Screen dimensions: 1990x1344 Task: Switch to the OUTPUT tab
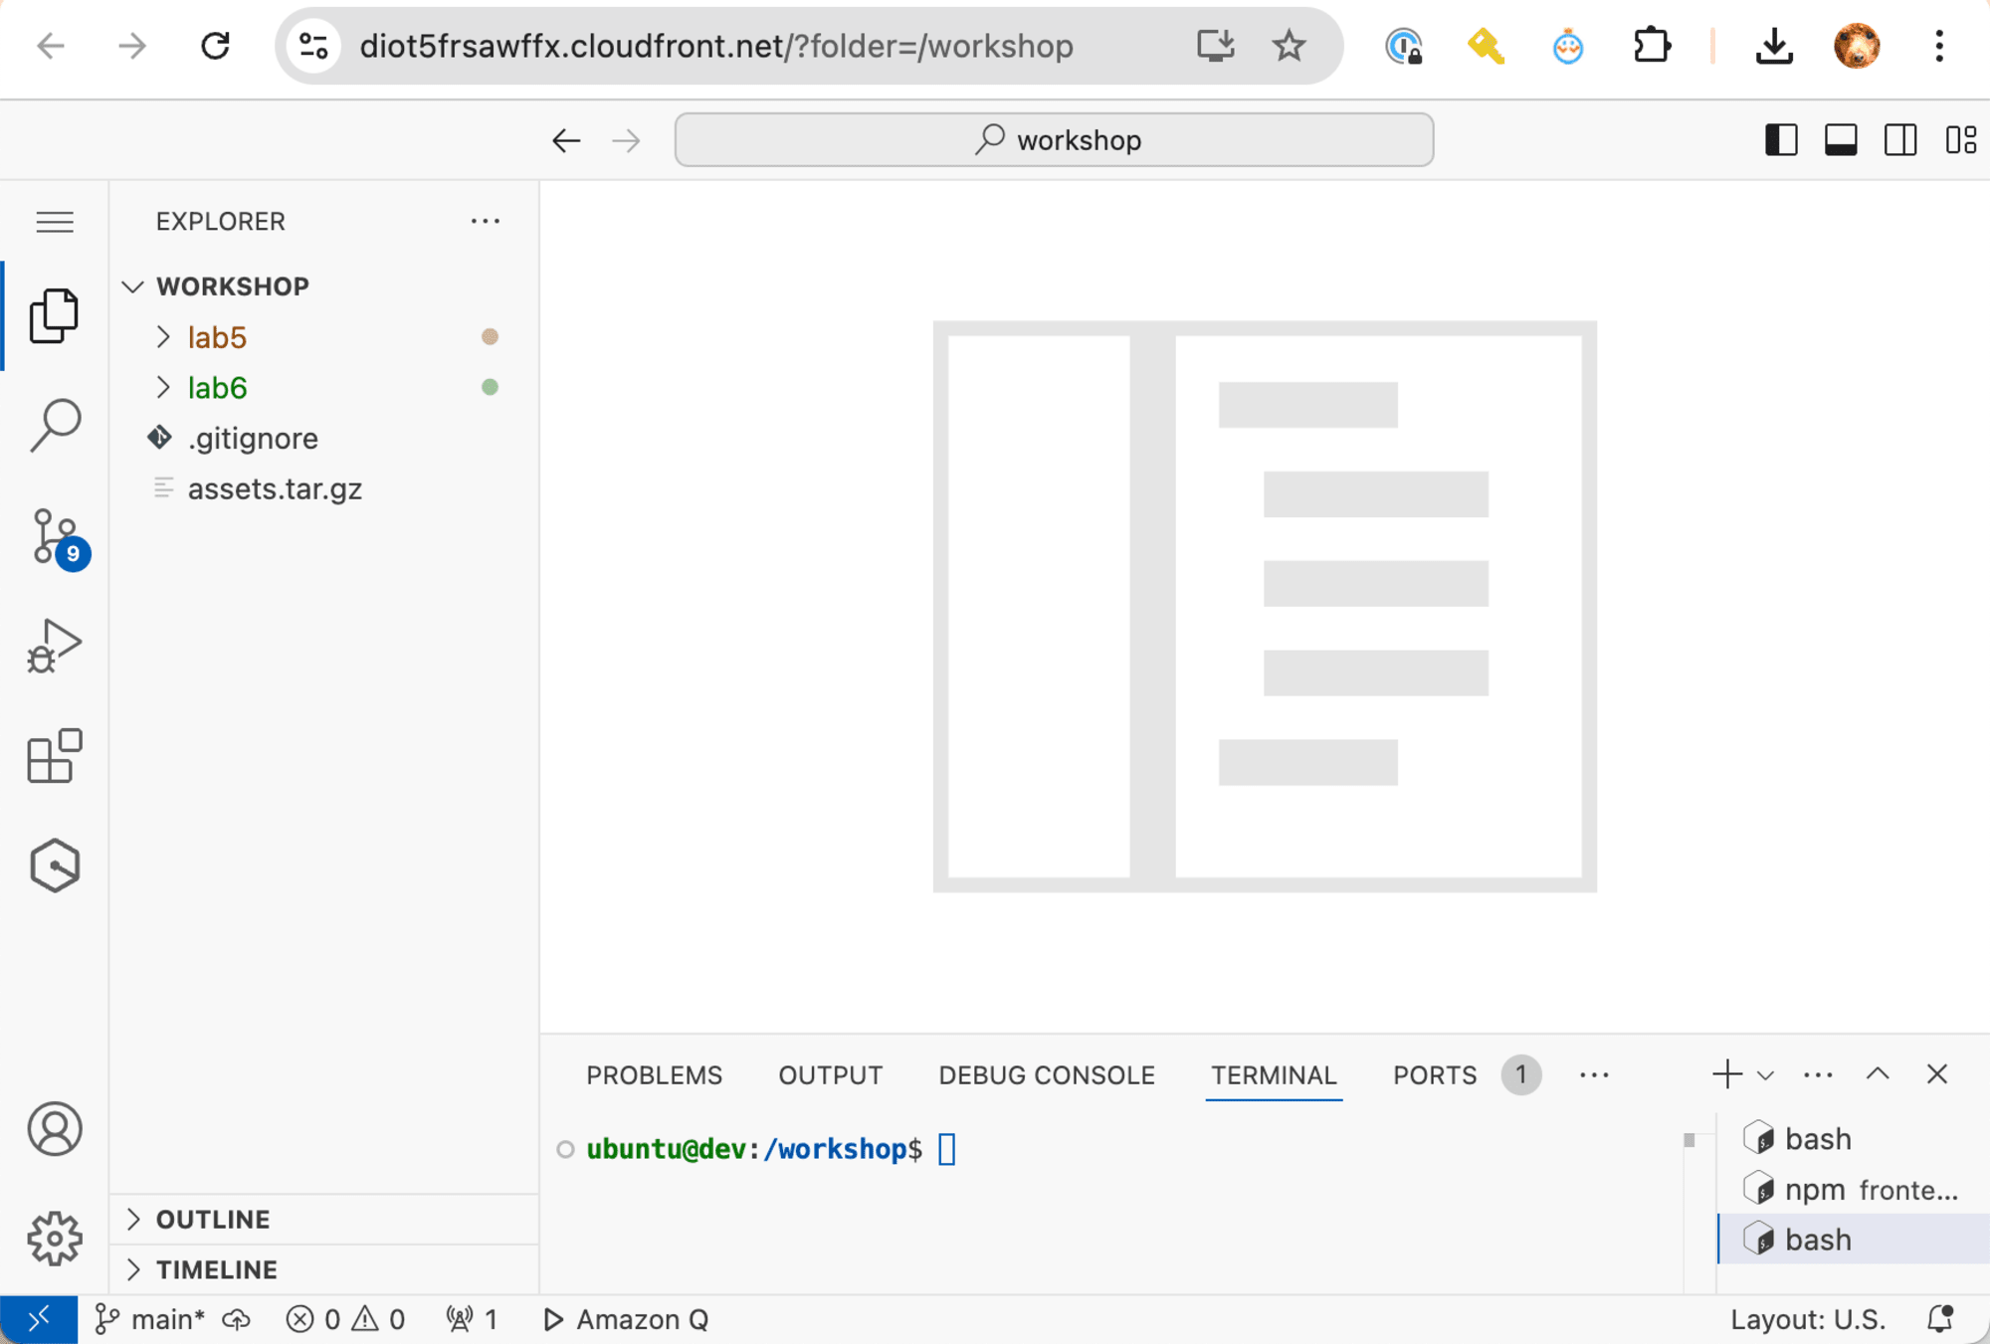coord(830,1075)
